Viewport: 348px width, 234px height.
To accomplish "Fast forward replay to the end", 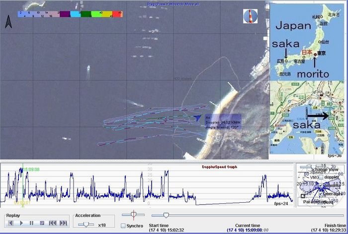I will [x=63, y=223].
